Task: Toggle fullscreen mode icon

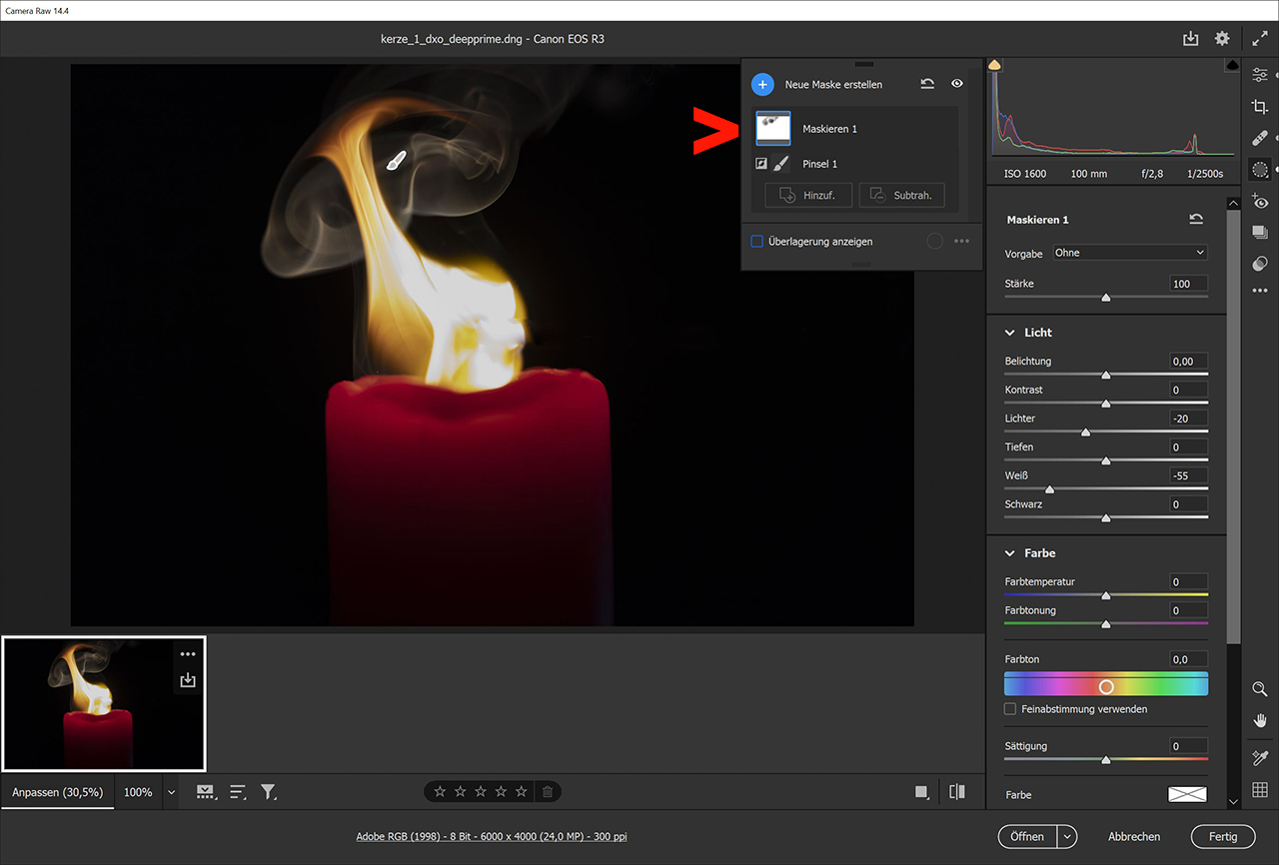Action: click(x=1260, y=39)
